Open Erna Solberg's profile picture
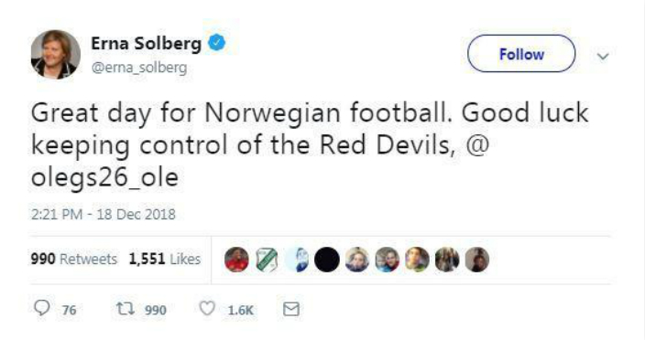Screen dimensions: 645x340 tap(56, 54)
